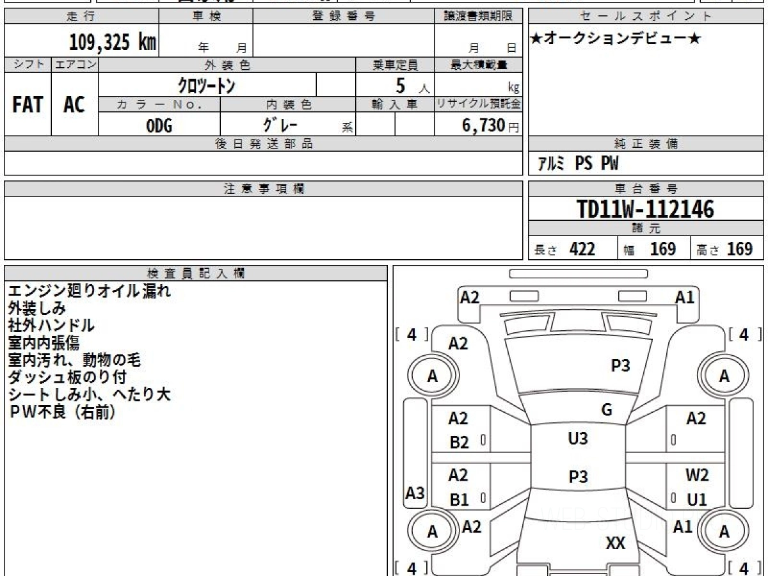Viewport: 768px width, 576px height.
Task: Select the AC air conditioner value
Action: click(74, 105)
